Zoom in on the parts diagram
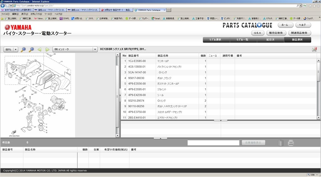Image resolution: width=321 pixels, height=177 pixels. click(23, 49)
